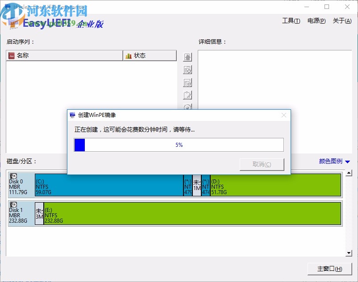Click the restore boot entry icon
The height and width of the screenshot is (282, 358).
click(187, 83)
